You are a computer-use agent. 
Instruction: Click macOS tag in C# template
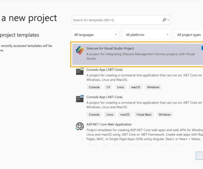pos(136,87)
